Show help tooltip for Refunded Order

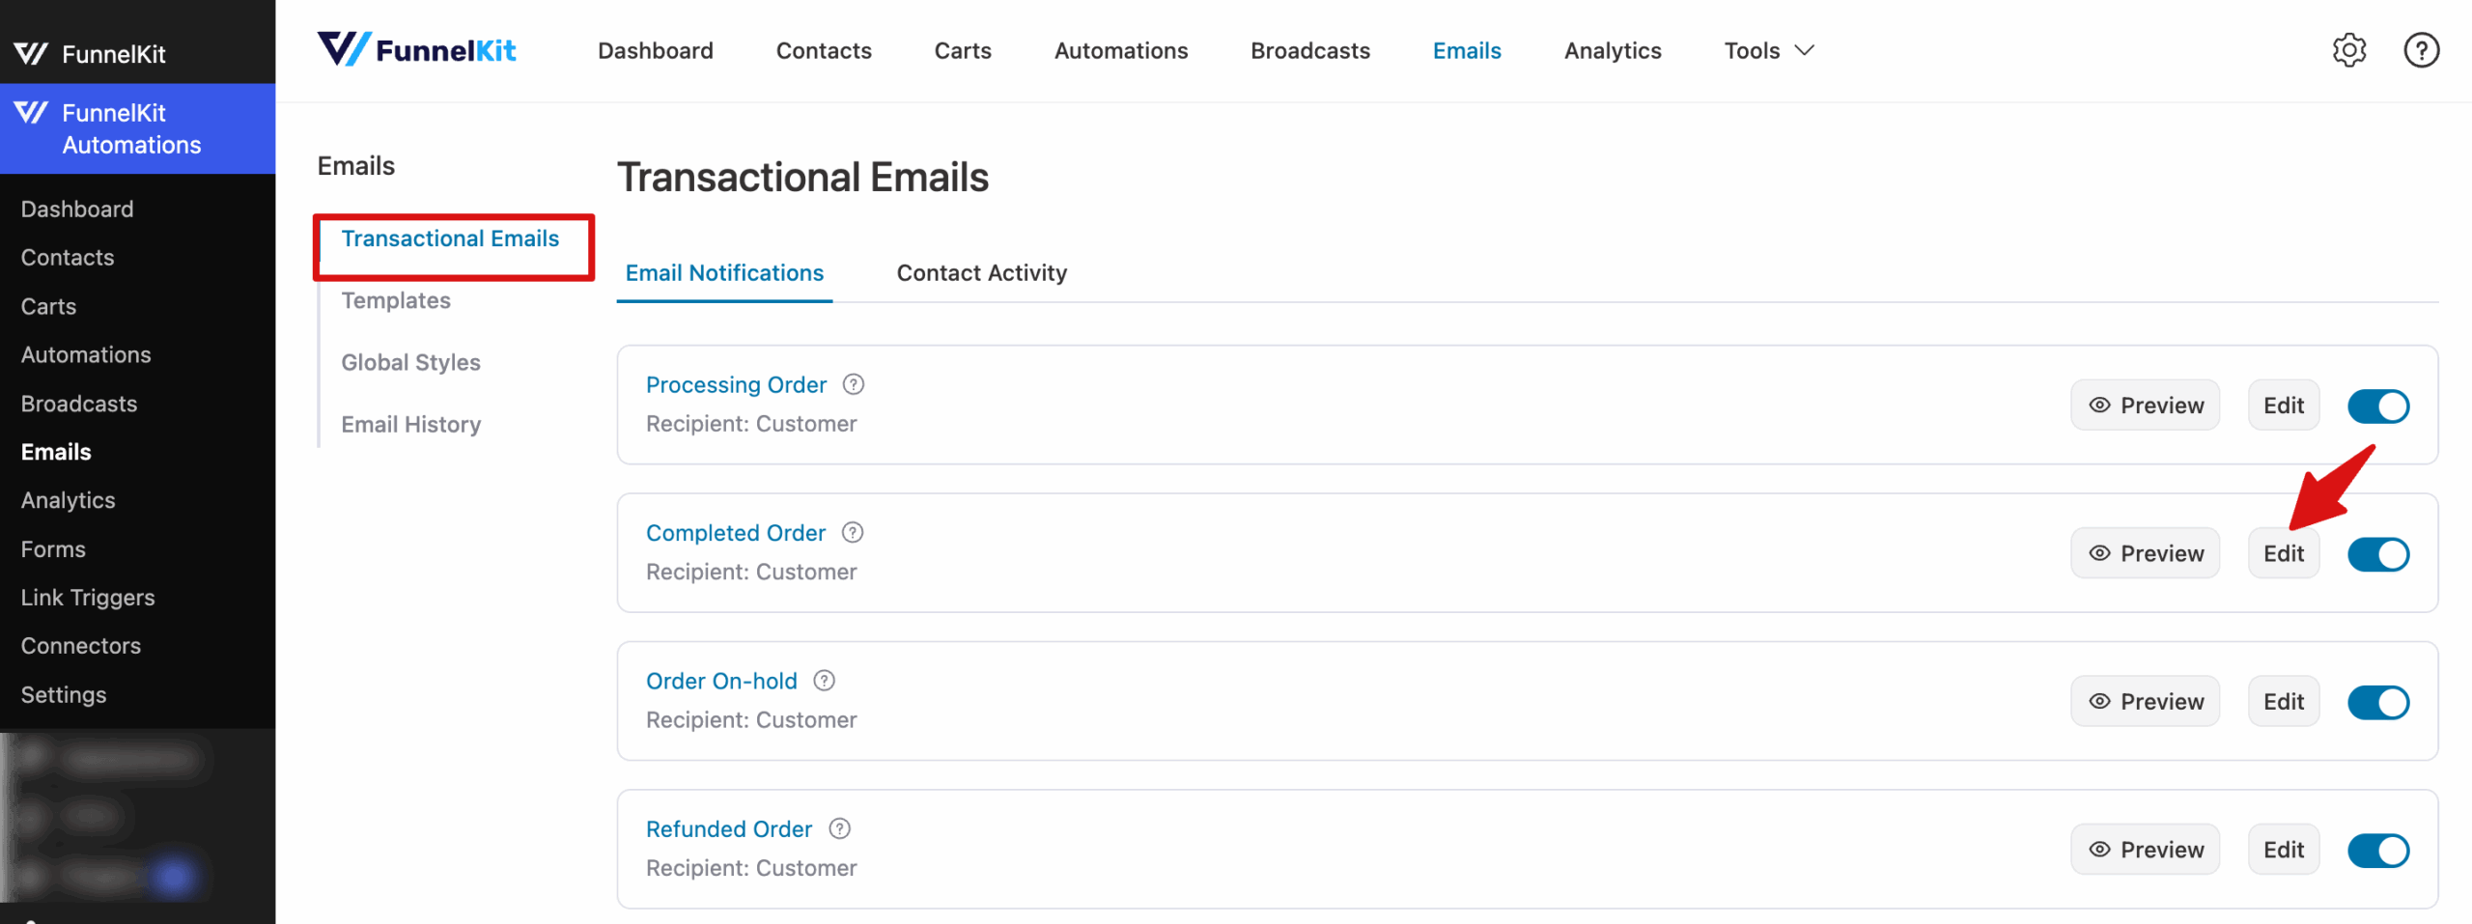coord(839,828)
